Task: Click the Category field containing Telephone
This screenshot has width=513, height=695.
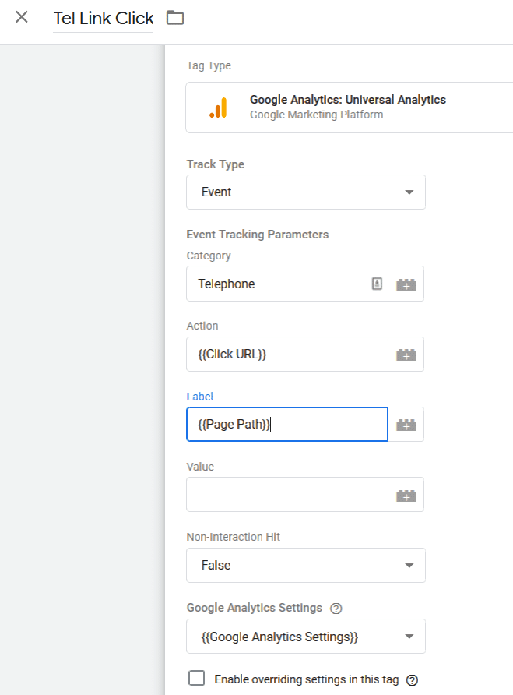Action: point(287,284)
